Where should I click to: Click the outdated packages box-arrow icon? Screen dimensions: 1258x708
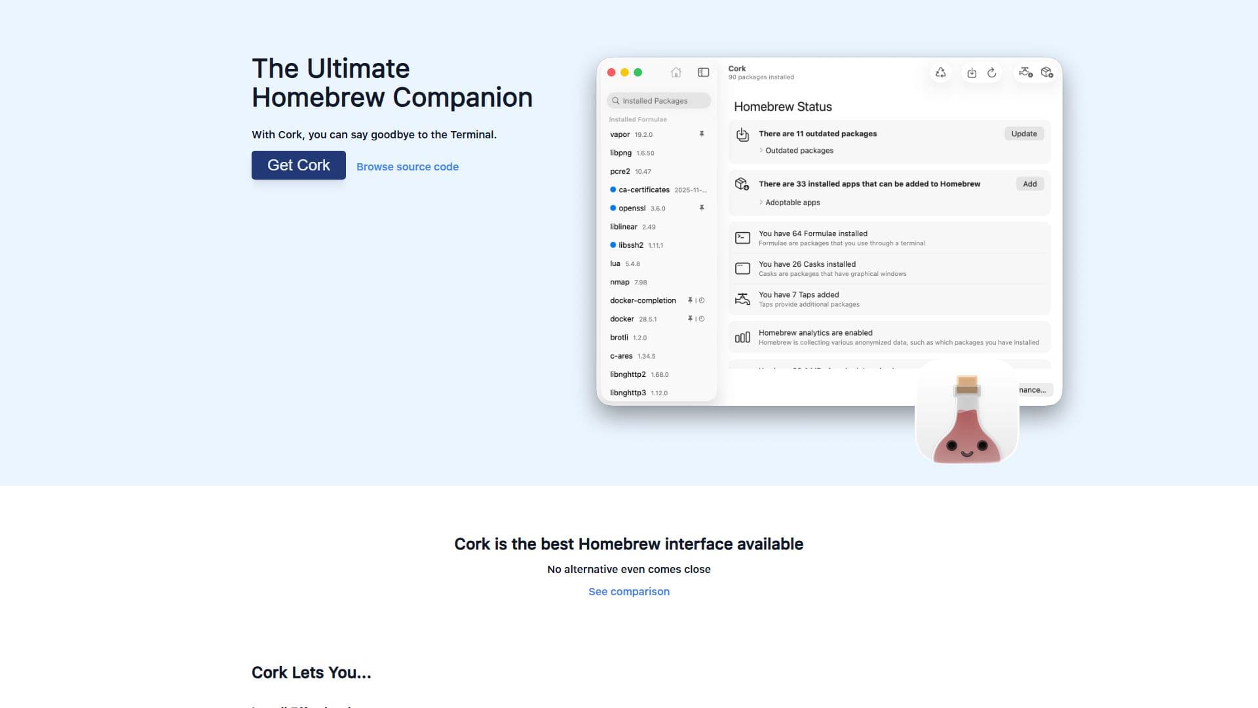(x=742, y=135)
